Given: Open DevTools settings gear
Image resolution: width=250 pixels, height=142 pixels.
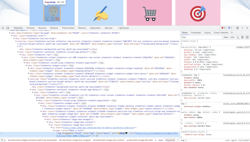Looking at the screenshot, I should click(x=237, y=28).
